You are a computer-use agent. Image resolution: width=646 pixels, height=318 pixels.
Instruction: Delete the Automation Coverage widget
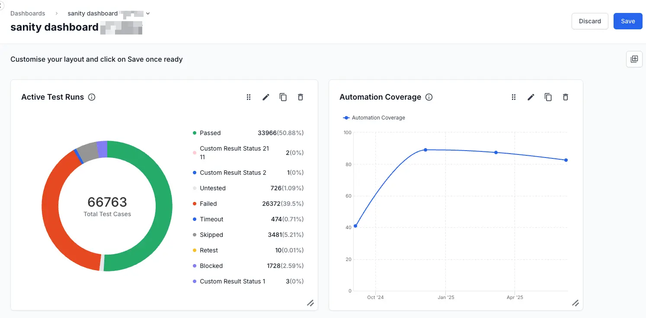[x=566, y=97]
